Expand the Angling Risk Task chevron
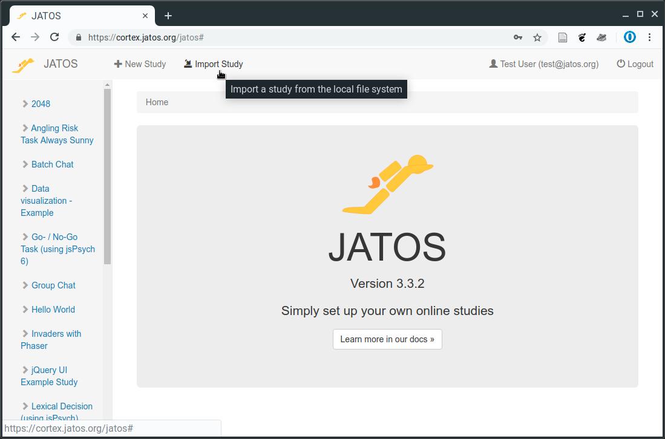Viewport: 665px width, 439px height. [25, 128]
